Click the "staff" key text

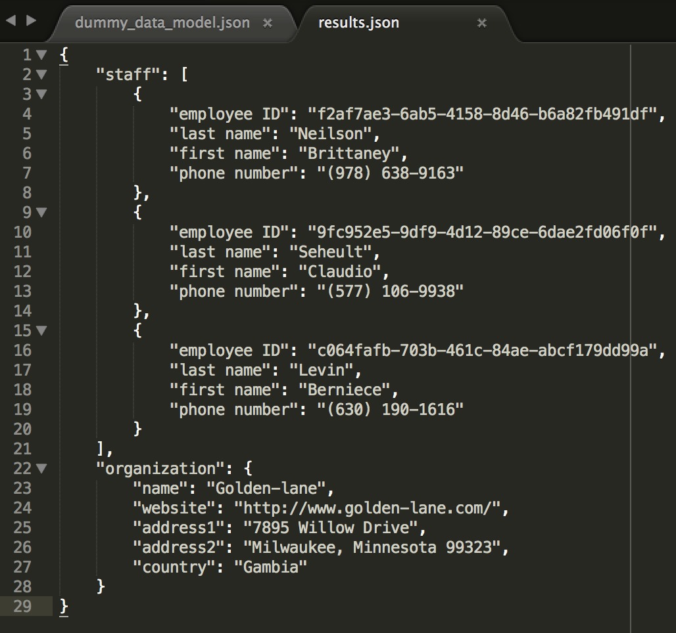(x=128, y=74)
